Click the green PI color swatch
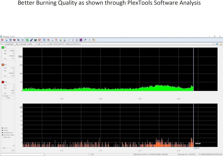The width and height of the screenshot is (223, 156). tap(3, 48)
